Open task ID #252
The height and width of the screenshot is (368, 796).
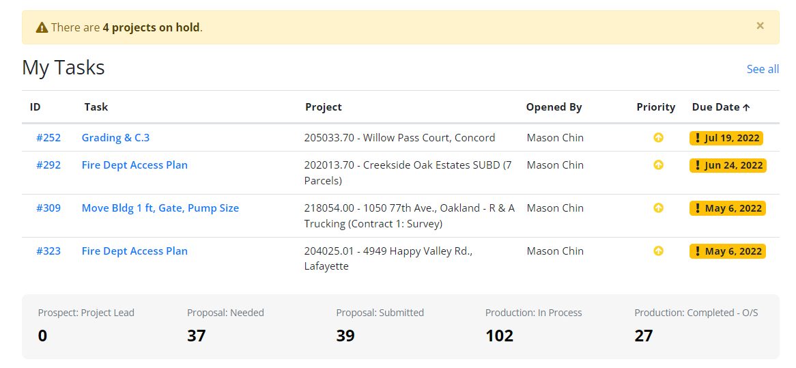[x=48, y=137]
